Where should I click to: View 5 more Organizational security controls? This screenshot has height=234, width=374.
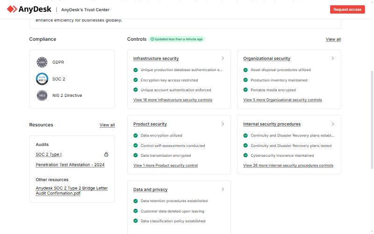282,100
